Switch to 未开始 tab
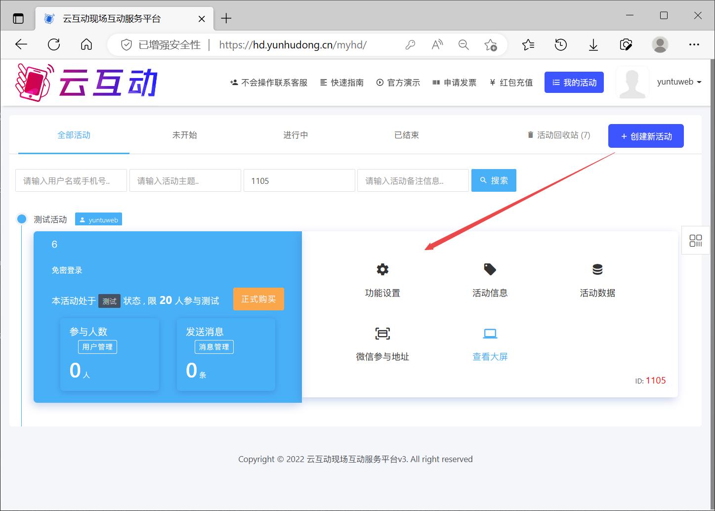 tap(185, 135)
